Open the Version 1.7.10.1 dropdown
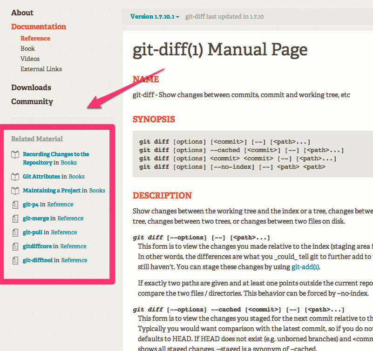The height and width of the screenshot is (351, 373). click(x=155, y=17)
